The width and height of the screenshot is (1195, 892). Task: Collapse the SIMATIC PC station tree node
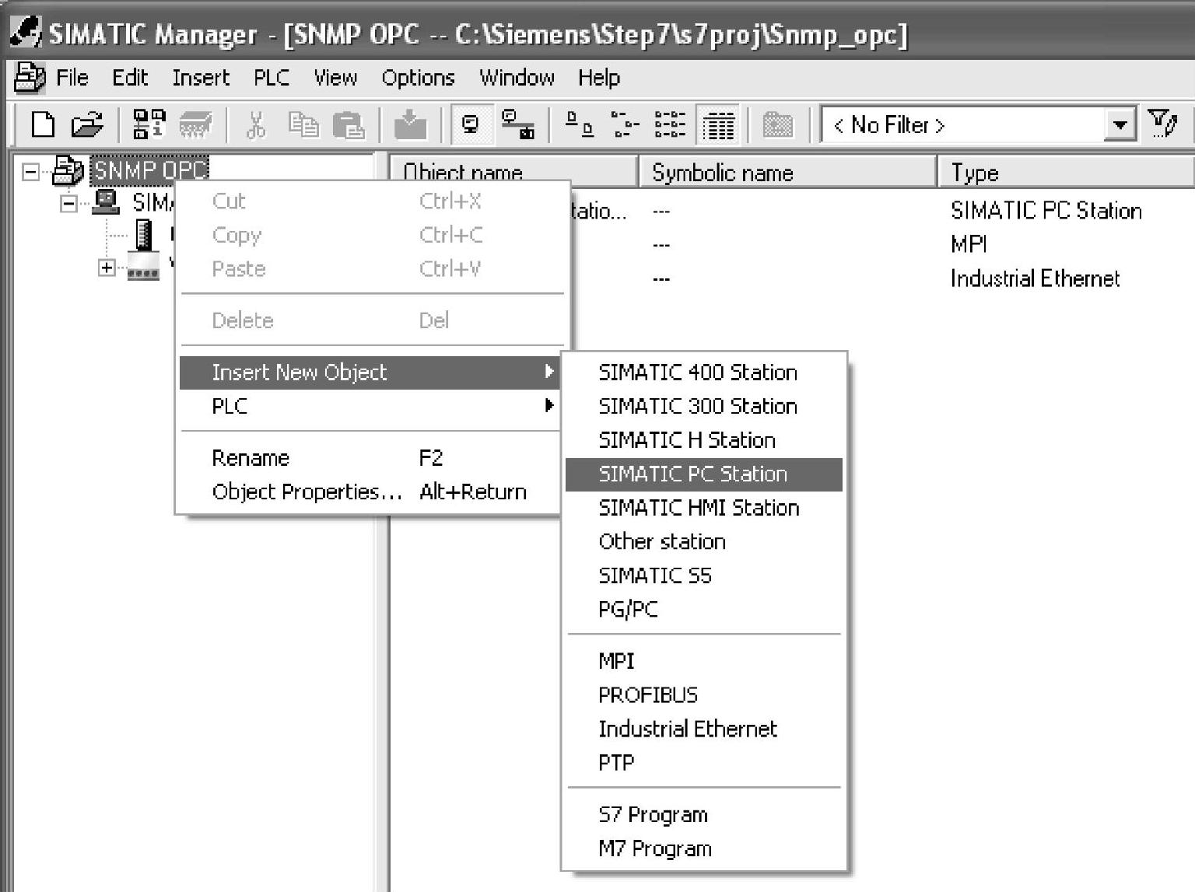(68, 204)
